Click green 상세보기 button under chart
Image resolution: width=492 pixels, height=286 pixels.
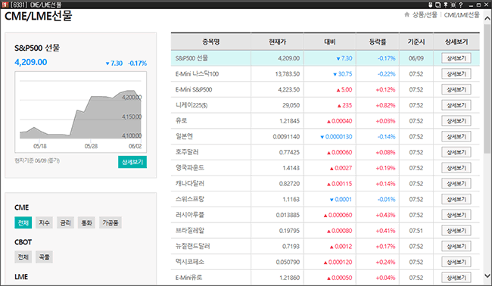point(132,162)
